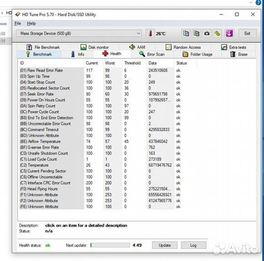Click the Next update progress bar
The height and width of the screenshot is (261, 264).
[110, 245]
